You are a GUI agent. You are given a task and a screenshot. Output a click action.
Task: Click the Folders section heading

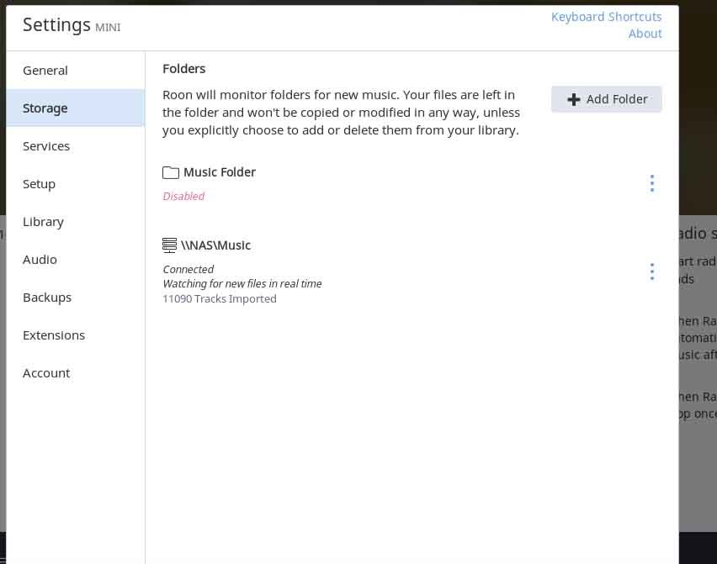[183, 69]
